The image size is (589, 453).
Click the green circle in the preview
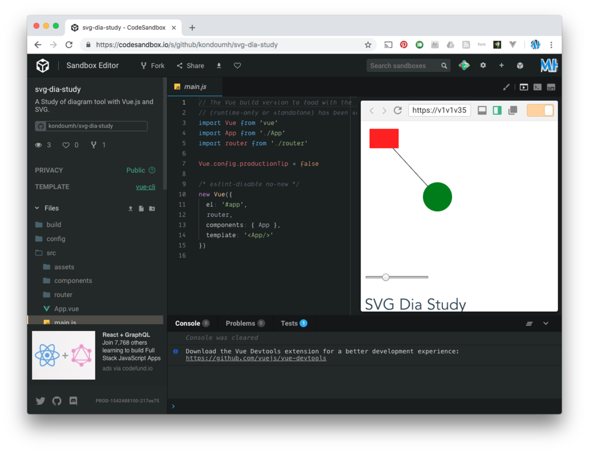tap(437, 197)
